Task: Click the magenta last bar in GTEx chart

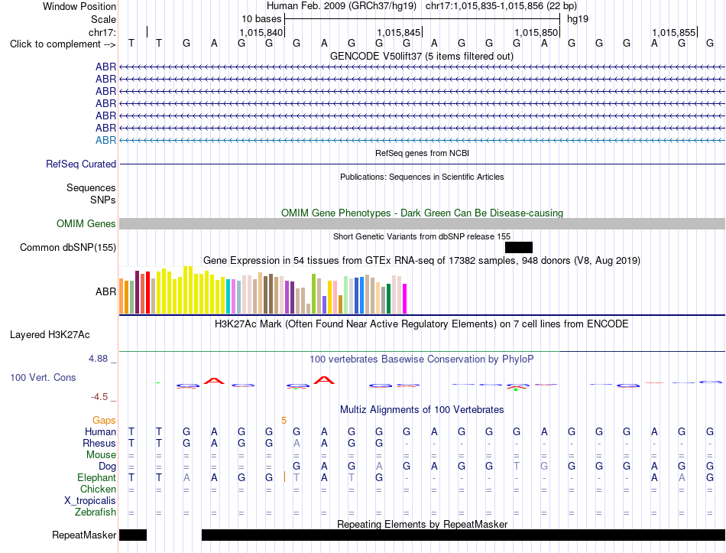Action: pyautogui.click(x=405, y=298)
